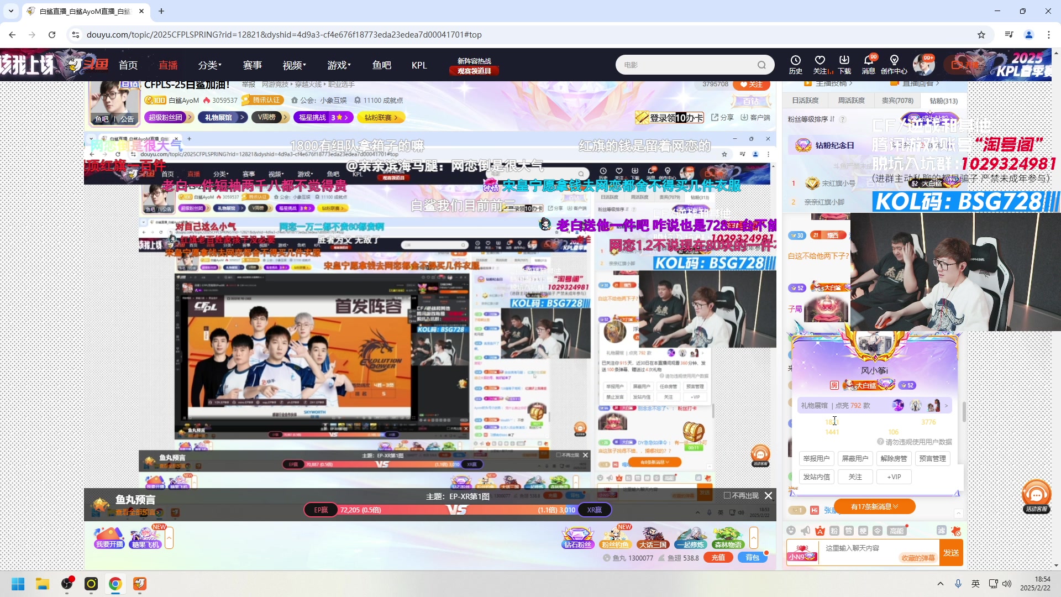Open the 一起修炼 activity icon
This screenshot has height=597, width=1061.
tap(691, 538)
